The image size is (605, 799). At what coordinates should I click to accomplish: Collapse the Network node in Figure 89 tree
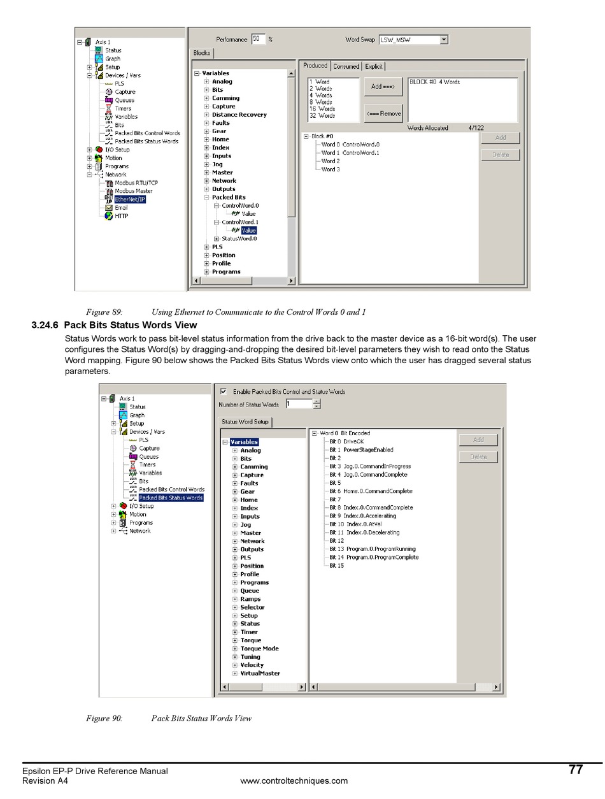(x=89, y=175)
